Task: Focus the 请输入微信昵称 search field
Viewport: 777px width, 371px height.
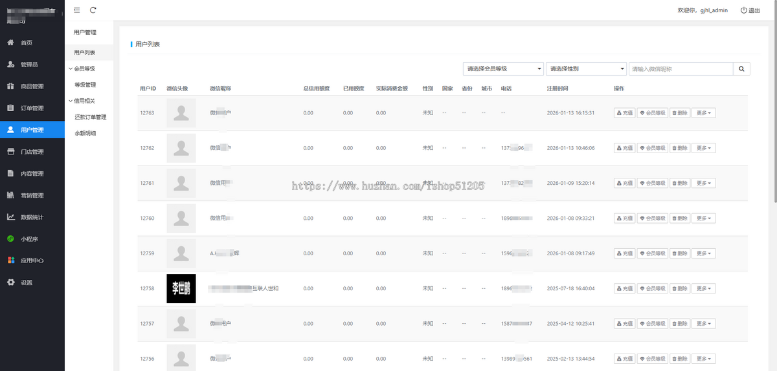Action: tap(681, 69)
